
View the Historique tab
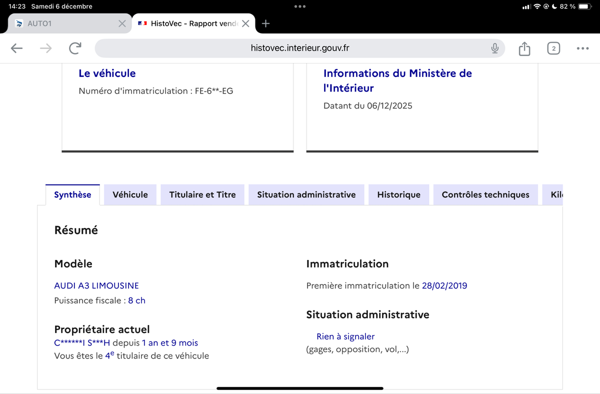[x=398, y=195]
